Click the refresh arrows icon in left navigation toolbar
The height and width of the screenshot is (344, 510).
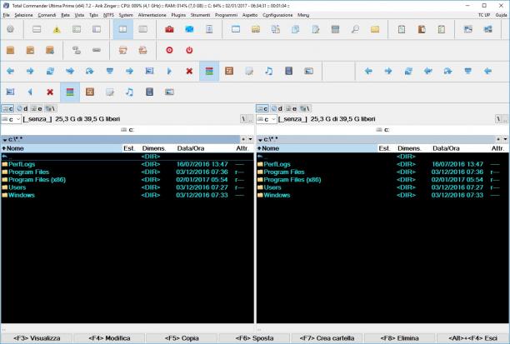click(50, 71)
